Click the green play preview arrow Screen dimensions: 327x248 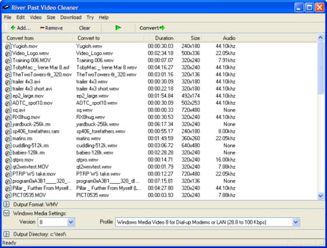pyautogui.click(x=118, y=28)
